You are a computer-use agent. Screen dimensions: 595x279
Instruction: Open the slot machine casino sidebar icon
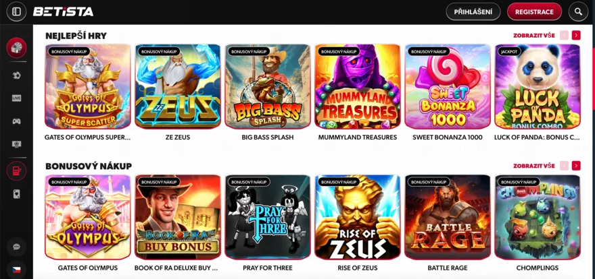tap(16, 171)
